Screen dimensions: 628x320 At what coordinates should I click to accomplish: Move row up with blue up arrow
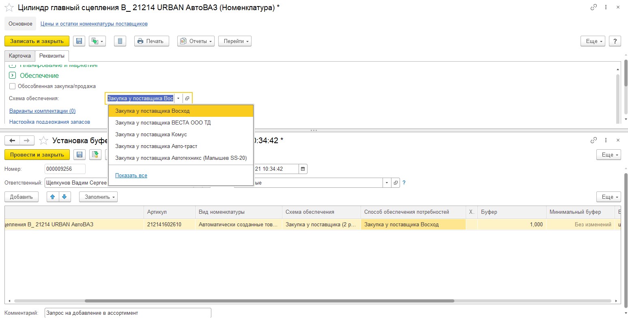53,197
